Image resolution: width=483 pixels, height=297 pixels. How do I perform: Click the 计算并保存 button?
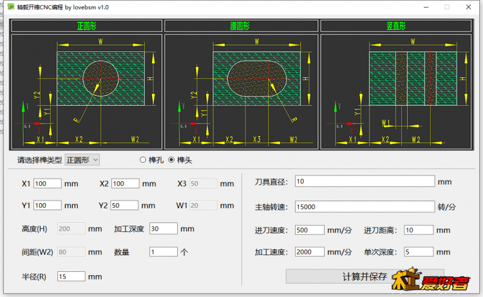click(365, 276)
